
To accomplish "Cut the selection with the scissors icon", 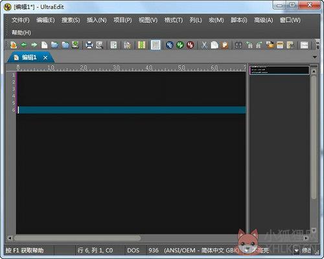I will (x=204, y=45).
